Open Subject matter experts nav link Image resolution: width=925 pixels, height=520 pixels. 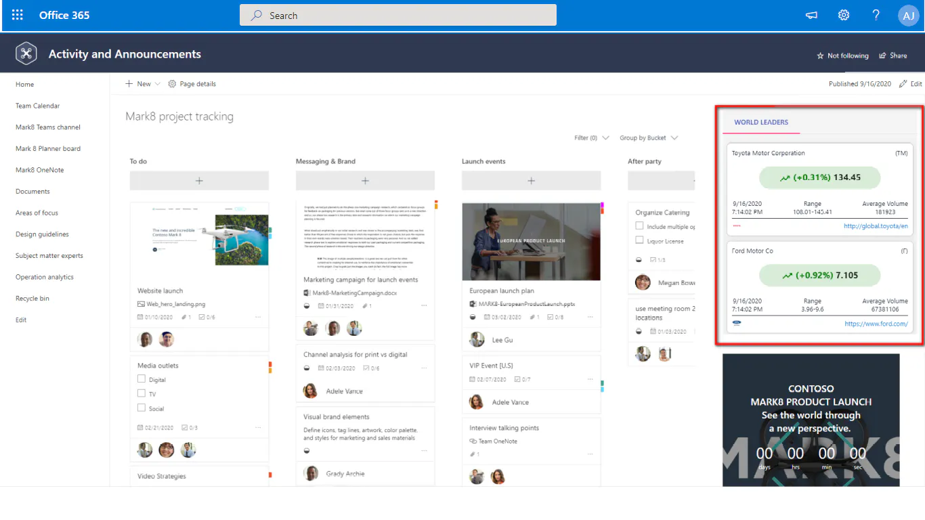click(49, 256)
